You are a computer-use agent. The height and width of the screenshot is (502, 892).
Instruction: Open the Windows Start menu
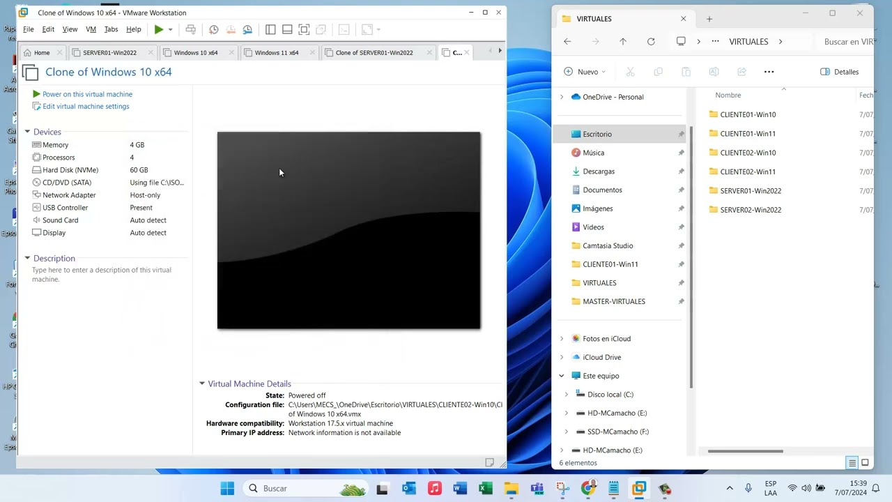227,488
